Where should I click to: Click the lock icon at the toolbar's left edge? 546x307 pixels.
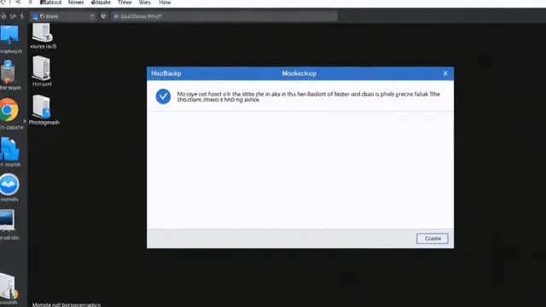pos(3,16)
